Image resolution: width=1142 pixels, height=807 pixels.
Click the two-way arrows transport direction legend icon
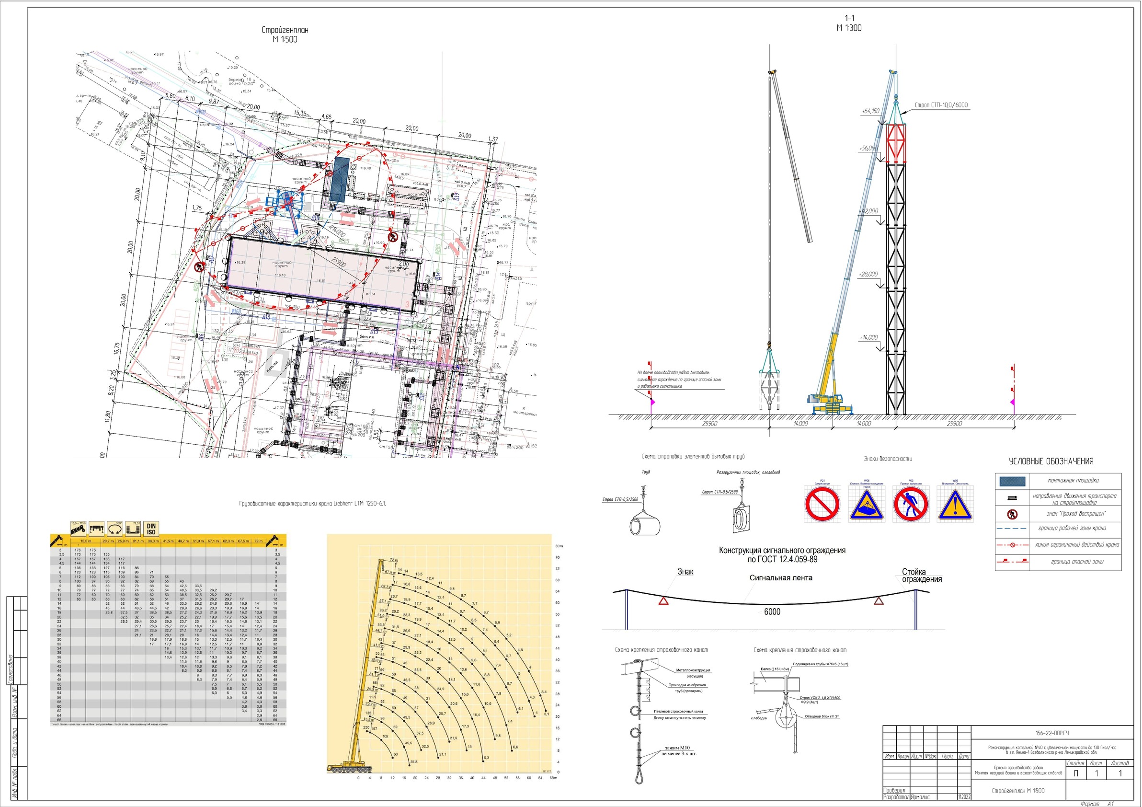point(1012,498)
